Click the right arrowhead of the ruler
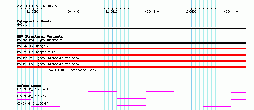The width and height of the screenshot is (254, 110). (x=245, y=9)
